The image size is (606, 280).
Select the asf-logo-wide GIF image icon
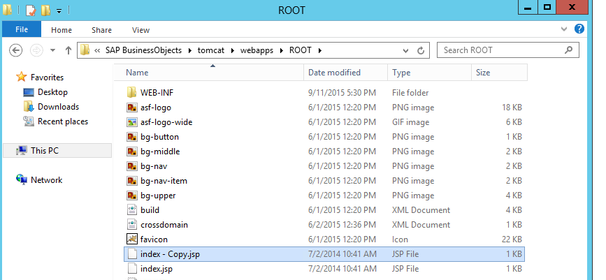(132, 122)
